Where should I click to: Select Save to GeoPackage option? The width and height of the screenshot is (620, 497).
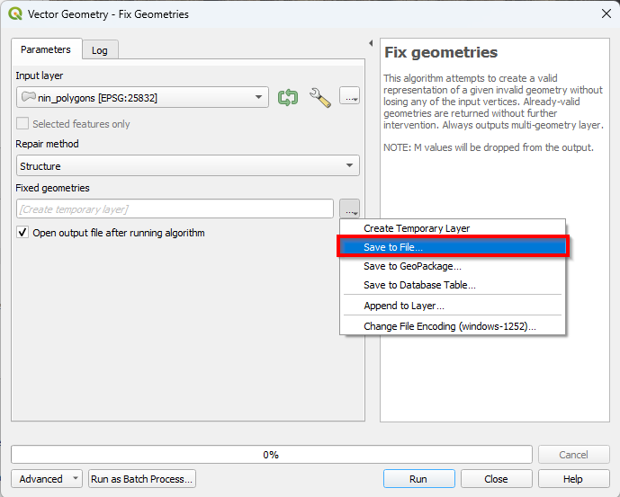tap(412, 266)
